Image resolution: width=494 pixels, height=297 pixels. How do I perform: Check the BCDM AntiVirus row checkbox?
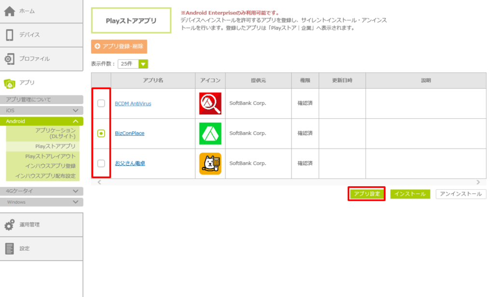[101, 103]
